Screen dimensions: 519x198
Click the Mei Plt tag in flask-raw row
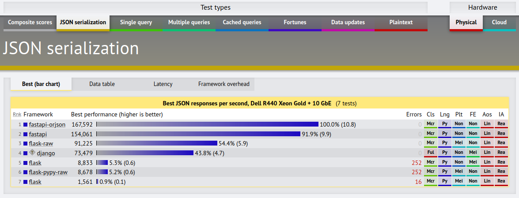click(x=459, y=144)
